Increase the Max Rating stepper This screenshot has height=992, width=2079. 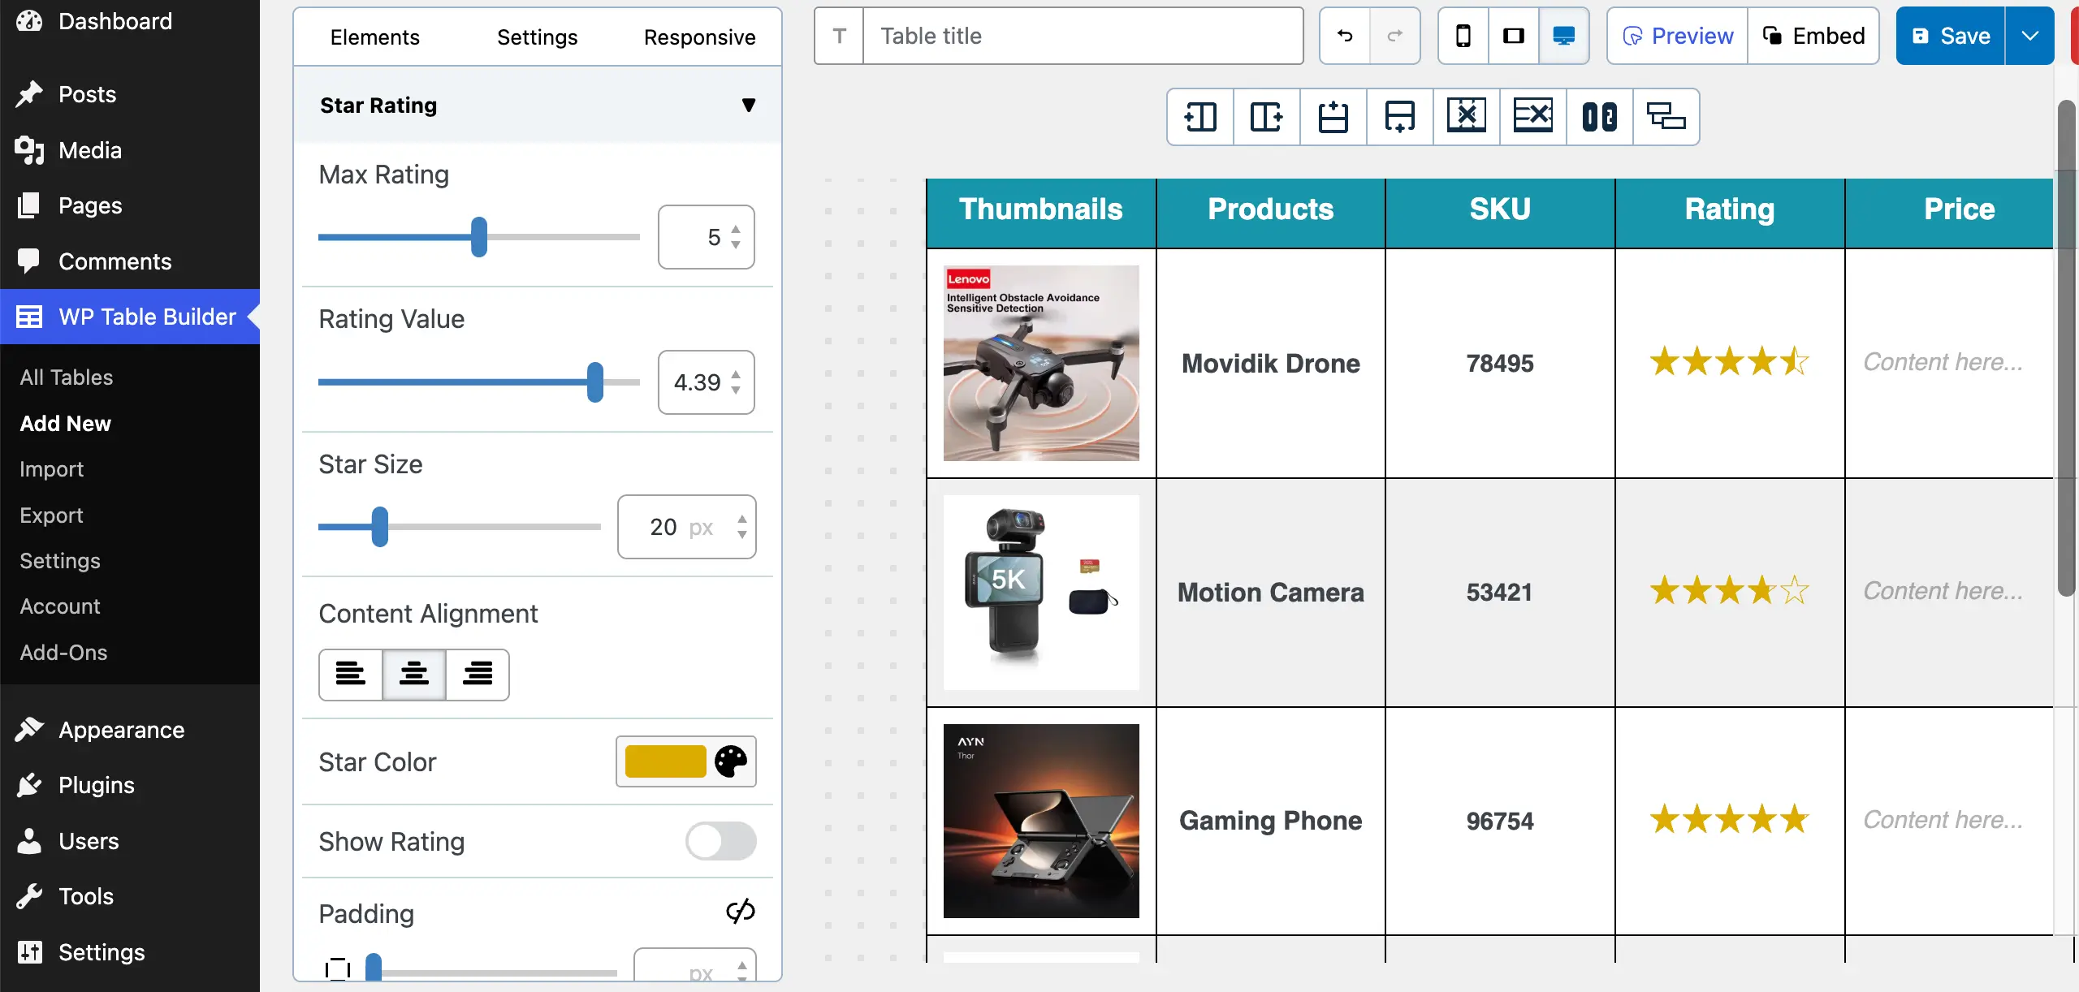pyautogui.click(x=736, y=229)
